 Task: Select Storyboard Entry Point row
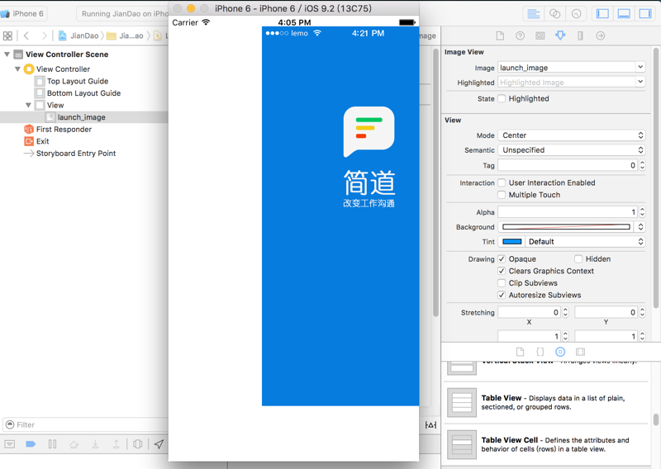click(70, 154)
